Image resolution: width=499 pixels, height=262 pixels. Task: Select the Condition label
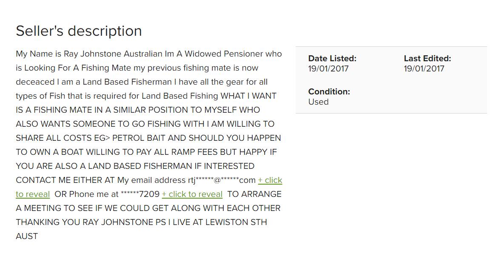(329, 92)
